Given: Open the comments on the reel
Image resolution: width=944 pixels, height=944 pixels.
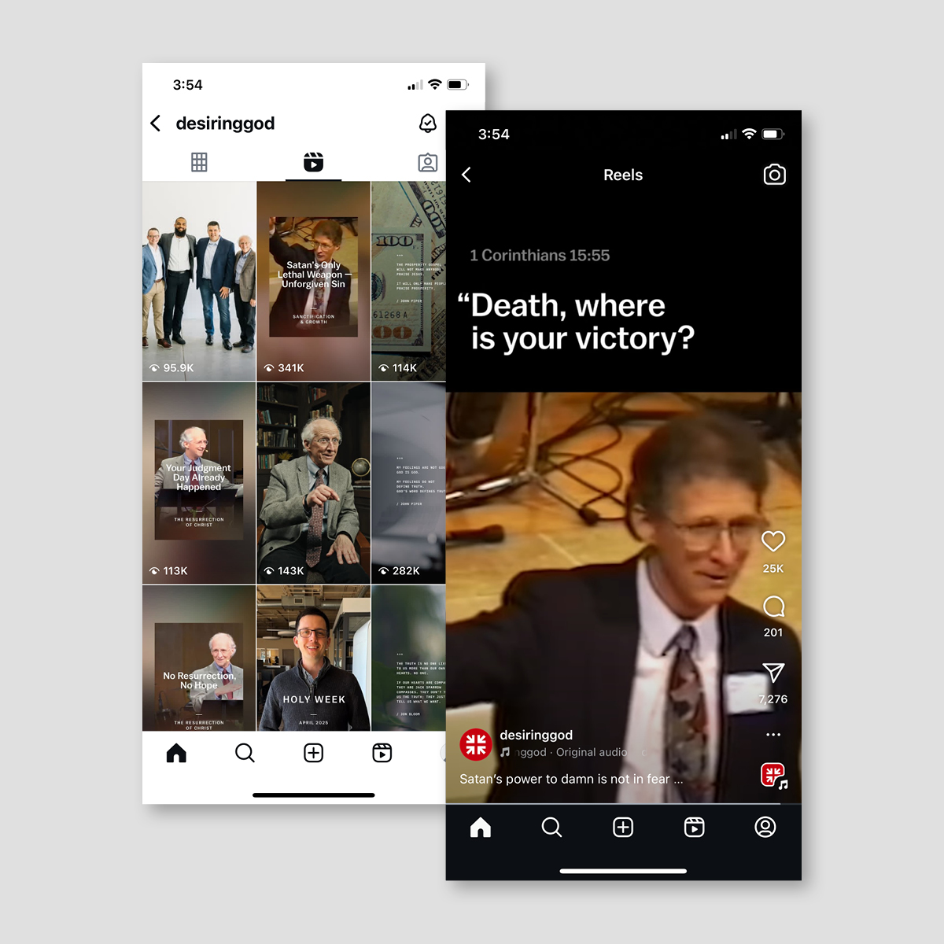Looking at the screenshot, I should 773,607.
